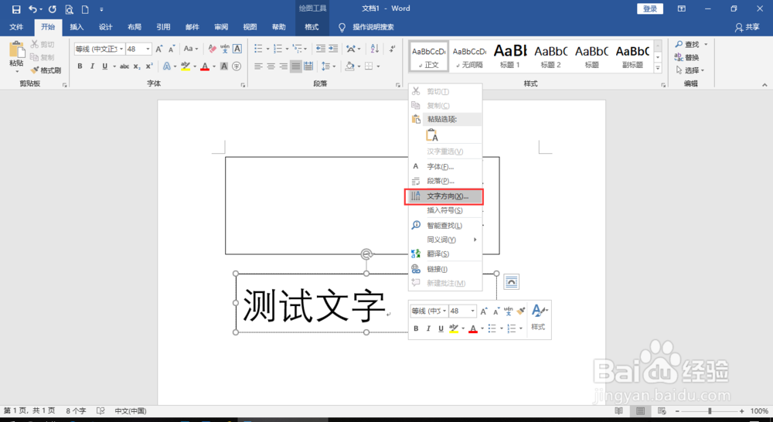773x422 pixels.
Task: Open the borders dropdown arrow
Action: pyautogui.click(x=378, y=66)
